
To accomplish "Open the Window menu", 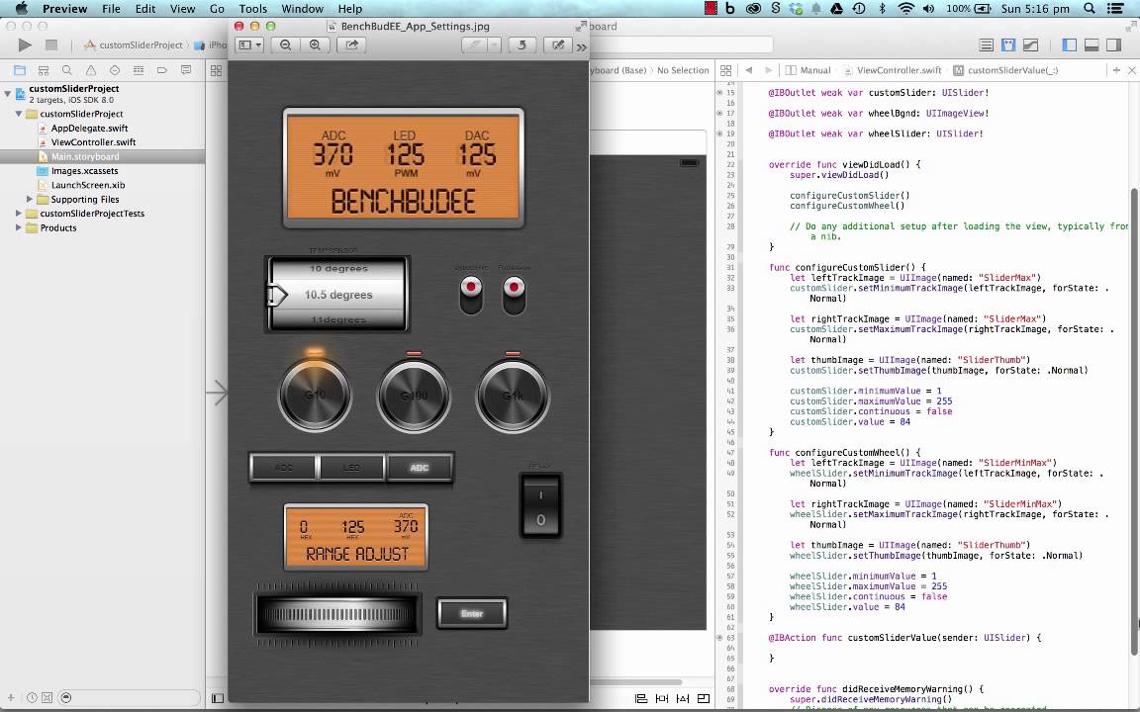I will coord(303,9).
